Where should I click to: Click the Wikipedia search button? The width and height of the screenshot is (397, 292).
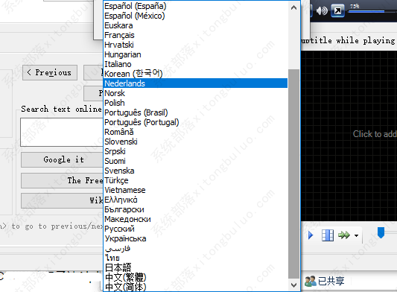(x=63, y=201)
